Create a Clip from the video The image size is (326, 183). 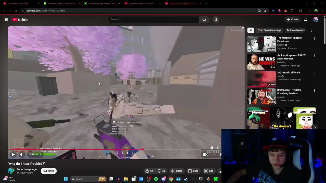click(x=209, y=171)
